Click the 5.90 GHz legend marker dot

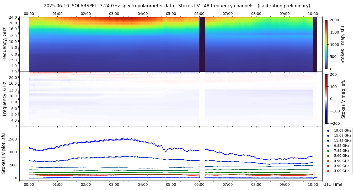coord(328,156)
